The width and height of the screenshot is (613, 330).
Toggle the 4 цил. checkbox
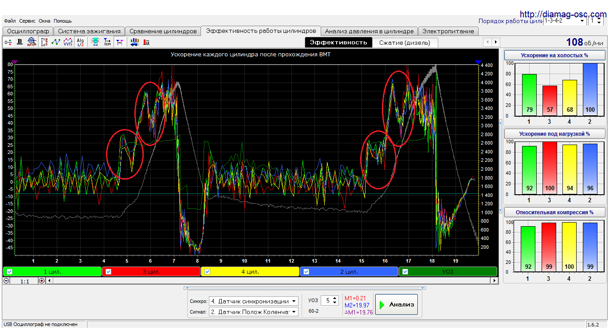tap(207, 272)
